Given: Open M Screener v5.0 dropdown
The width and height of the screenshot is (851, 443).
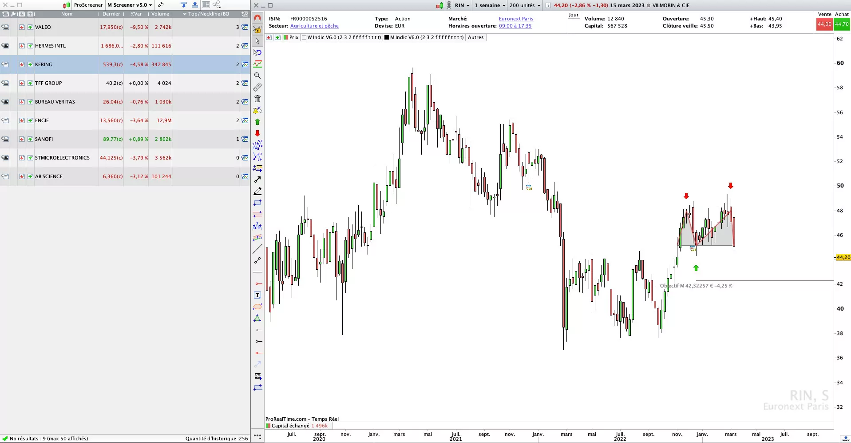Looking at the screenshot, I should pos(130,5).
